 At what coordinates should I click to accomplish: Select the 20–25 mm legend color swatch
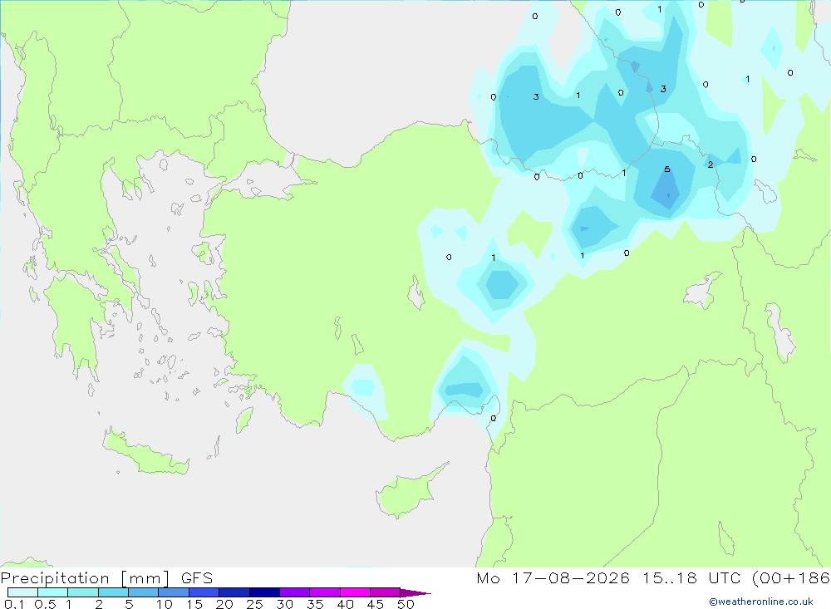coord(234,592)
